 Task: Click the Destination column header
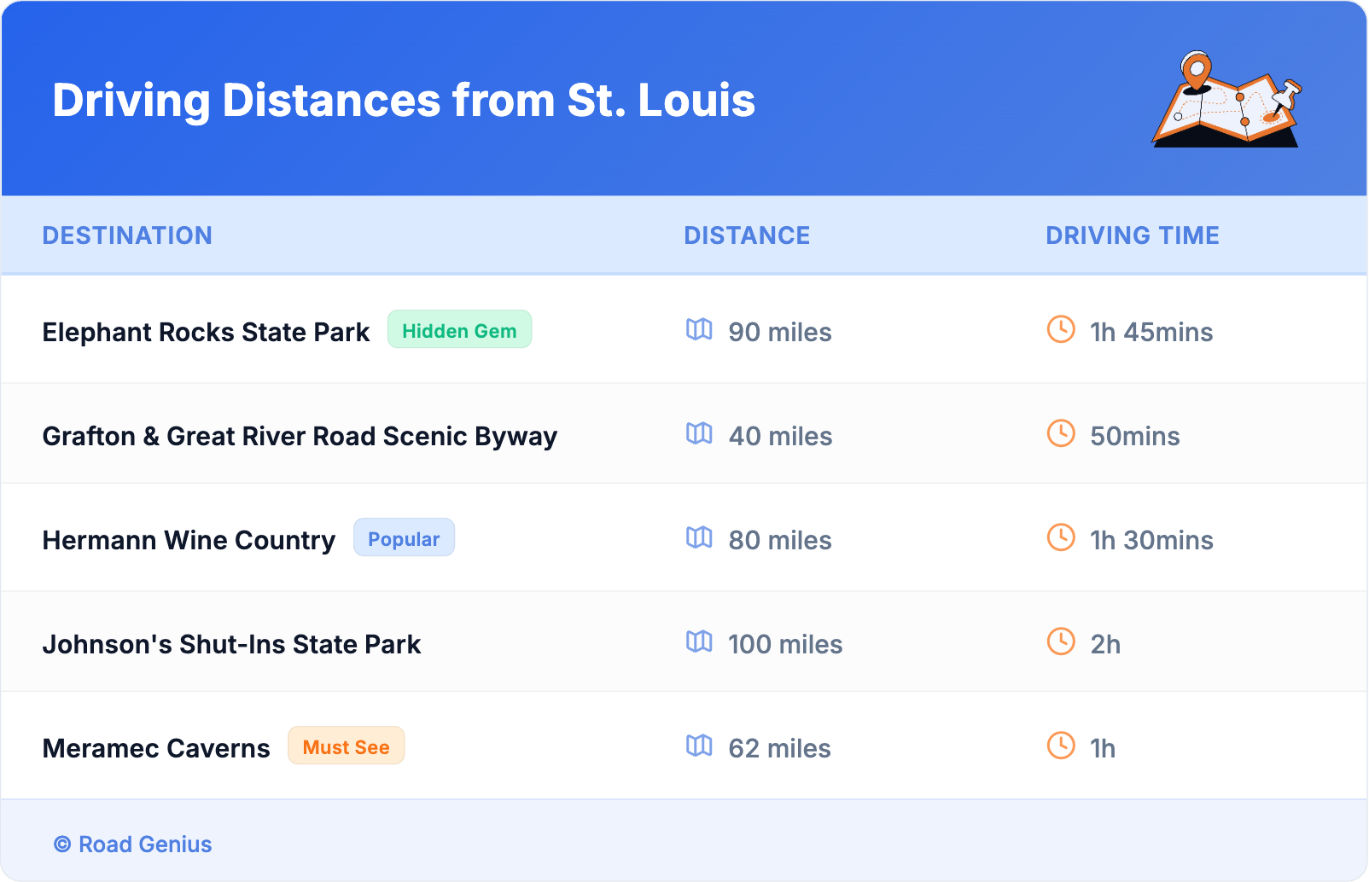(127, 235)
